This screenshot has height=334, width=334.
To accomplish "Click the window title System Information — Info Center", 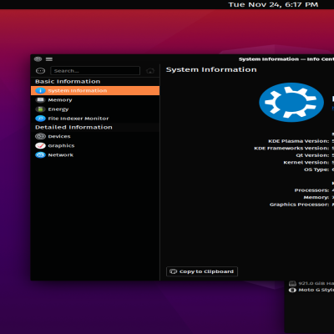I will [286, 59].
